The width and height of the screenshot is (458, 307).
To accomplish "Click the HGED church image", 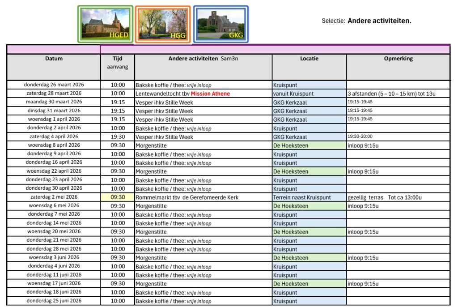I will [x=106, y=24].
